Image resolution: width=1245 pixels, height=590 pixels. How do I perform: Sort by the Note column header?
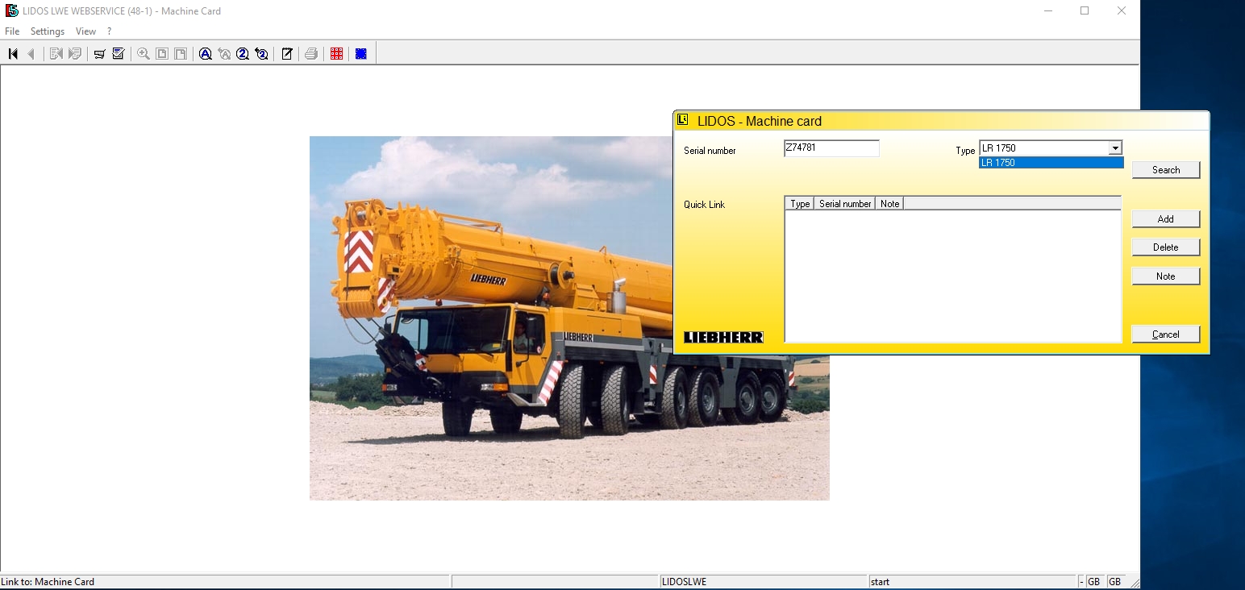(889, 204)
